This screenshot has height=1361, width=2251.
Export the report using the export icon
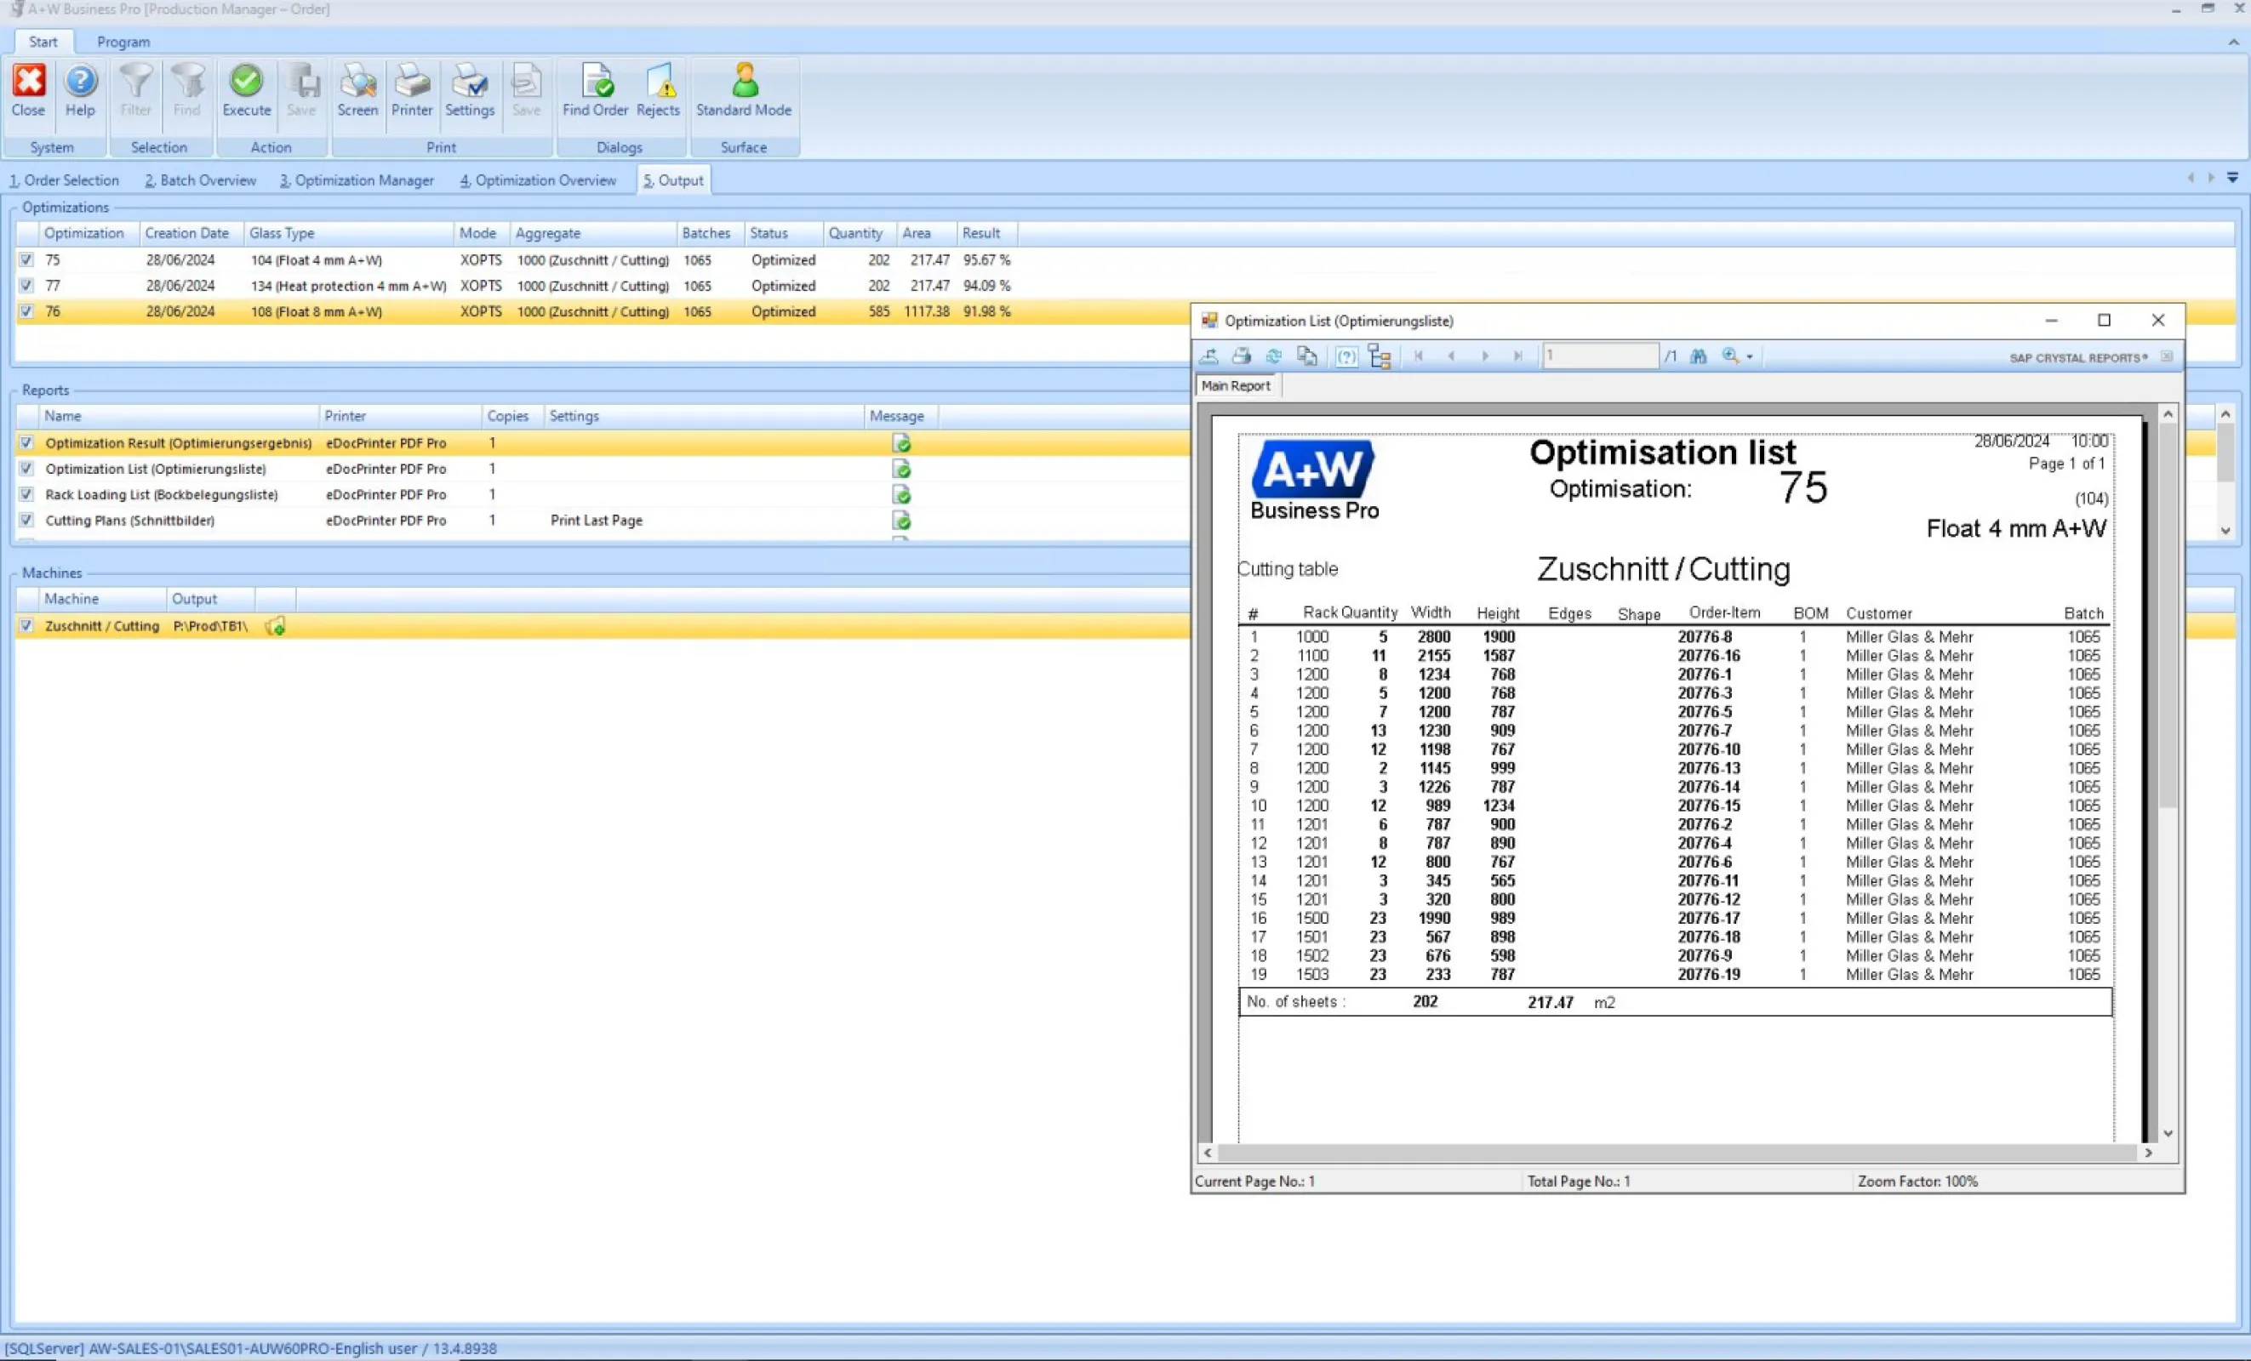(x=1208, y=356)
